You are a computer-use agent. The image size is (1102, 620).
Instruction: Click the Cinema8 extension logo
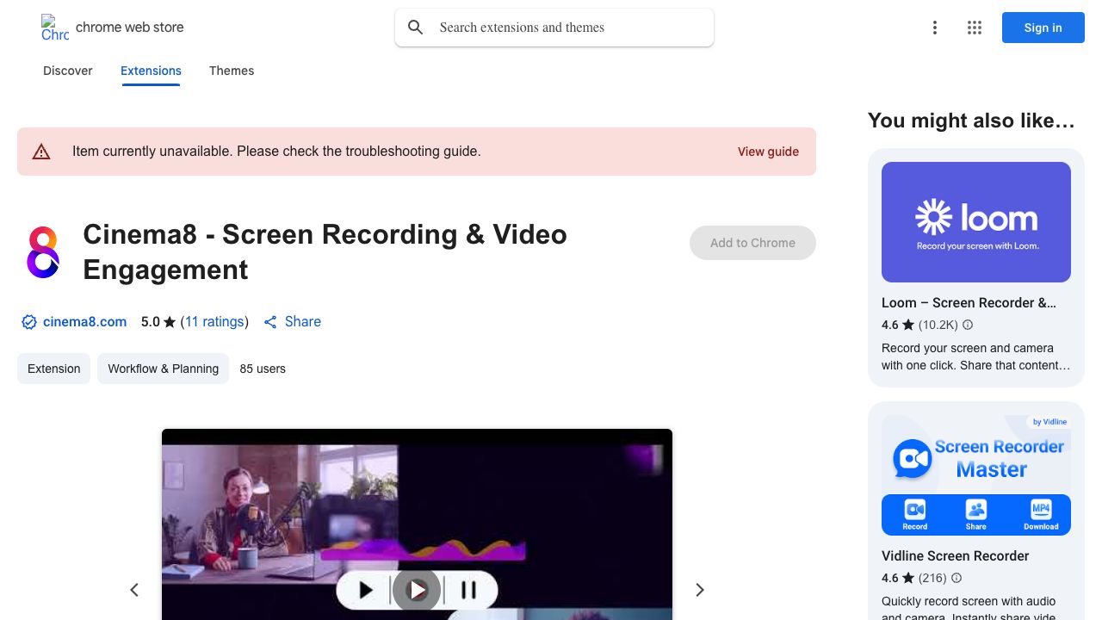(x=43, y=252)
